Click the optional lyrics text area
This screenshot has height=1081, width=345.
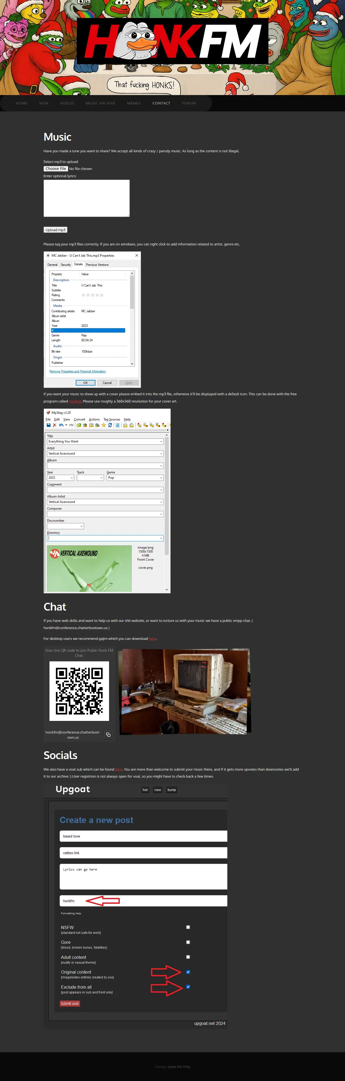pos(87,198)
